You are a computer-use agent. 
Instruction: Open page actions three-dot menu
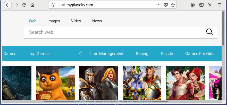point(158,5)
